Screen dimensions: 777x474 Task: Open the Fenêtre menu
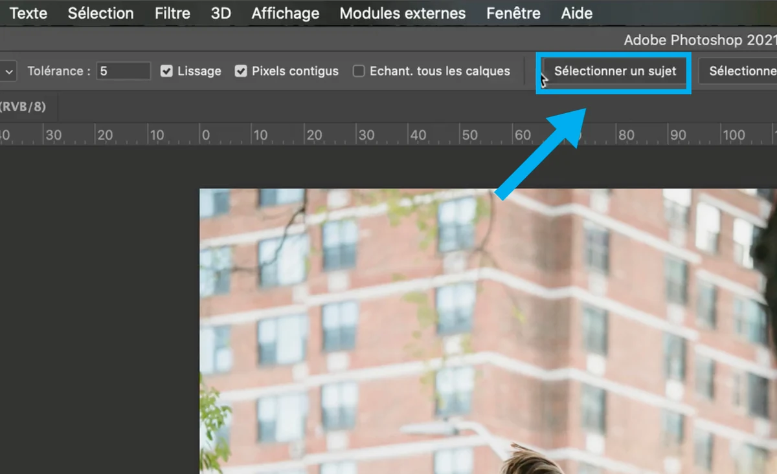pyautogui.click(x=513, y=13)
